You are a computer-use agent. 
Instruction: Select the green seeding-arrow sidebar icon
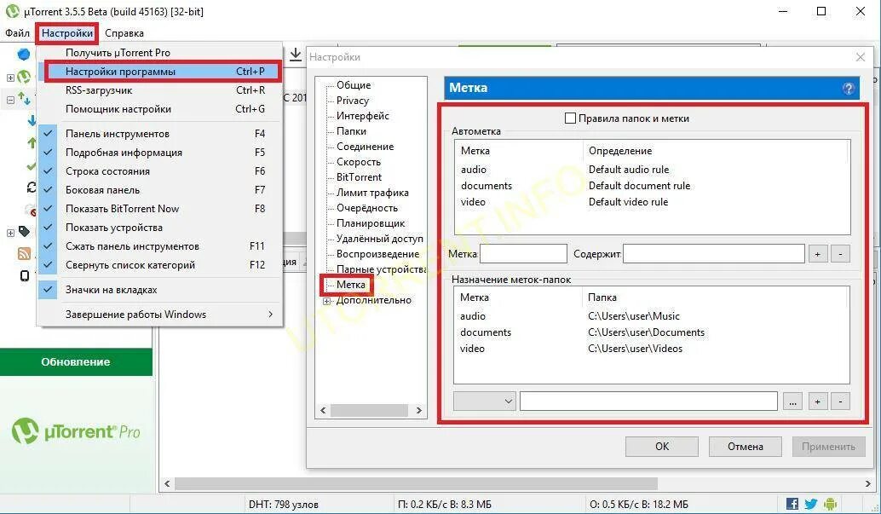click(32, 143)
